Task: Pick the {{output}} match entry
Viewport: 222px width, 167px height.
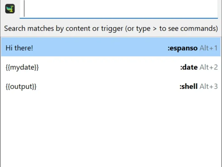Action: tap(111, 86)
